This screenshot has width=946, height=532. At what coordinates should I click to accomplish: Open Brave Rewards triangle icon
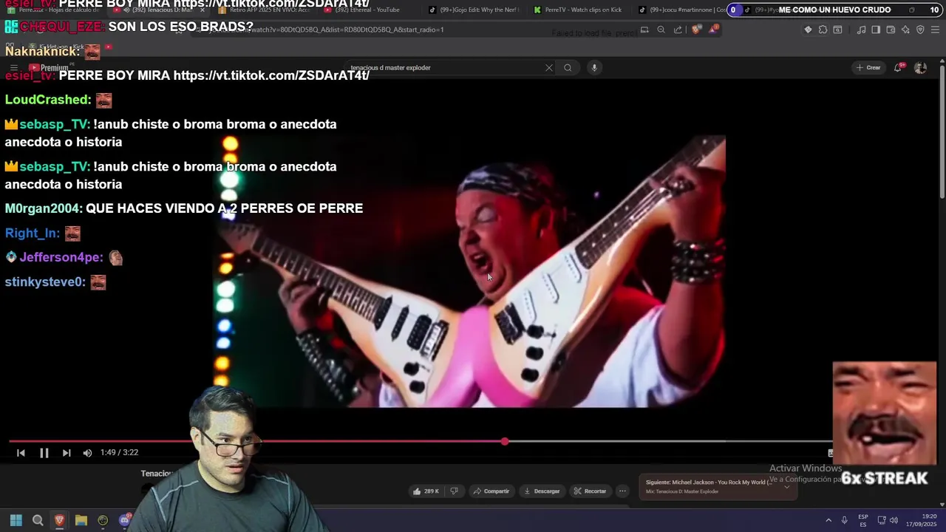coord(713,30)
